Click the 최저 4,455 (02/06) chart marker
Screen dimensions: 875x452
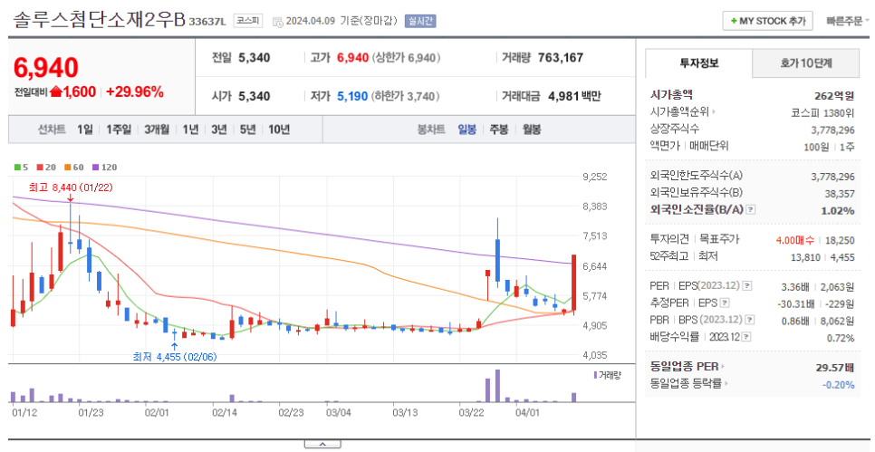tap(174, 356)
